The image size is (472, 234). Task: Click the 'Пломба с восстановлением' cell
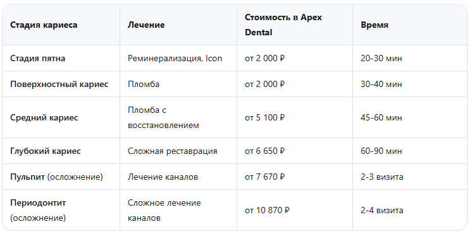coord(163,117)
